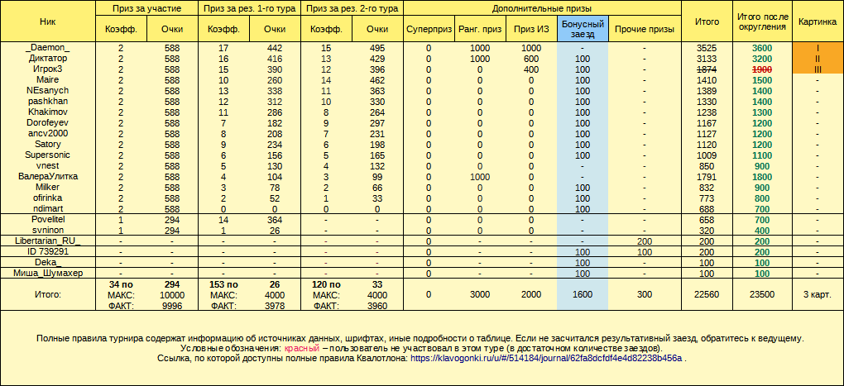This screenshot has width=844, height=386.
Task: Select the nickname cell ID 739291
Action: tap(47, 251)
